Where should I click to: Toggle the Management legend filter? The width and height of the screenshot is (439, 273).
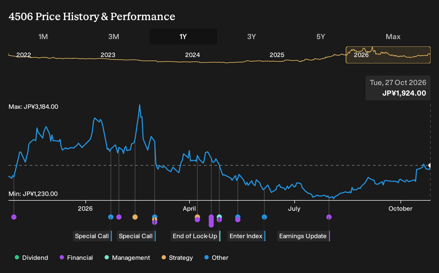pyautogui.click(x=127, y=258)
